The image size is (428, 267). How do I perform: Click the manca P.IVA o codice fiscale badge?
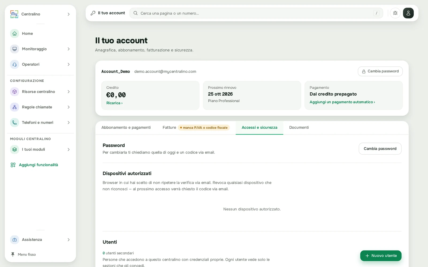(x=204, y=128)
